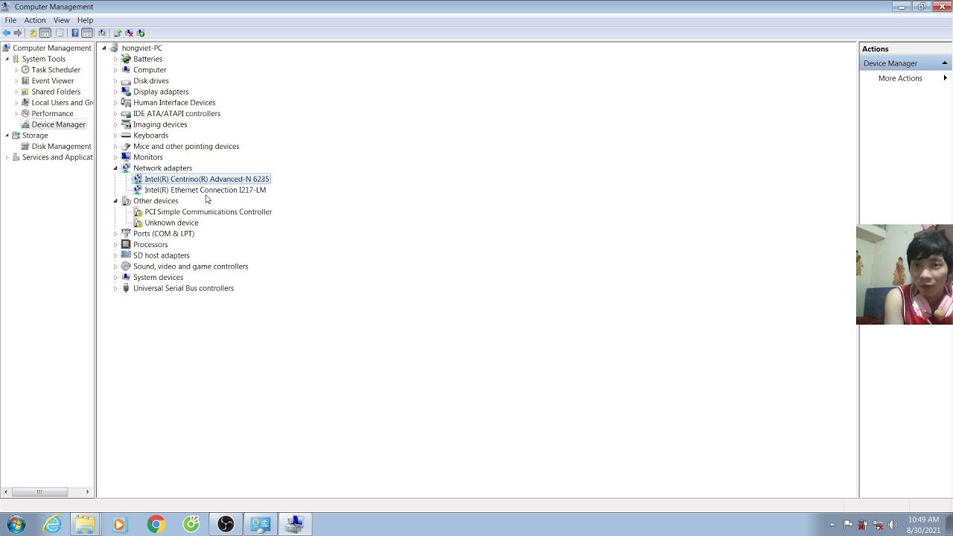Click the volume speaker tray icon

pos(893,525)
